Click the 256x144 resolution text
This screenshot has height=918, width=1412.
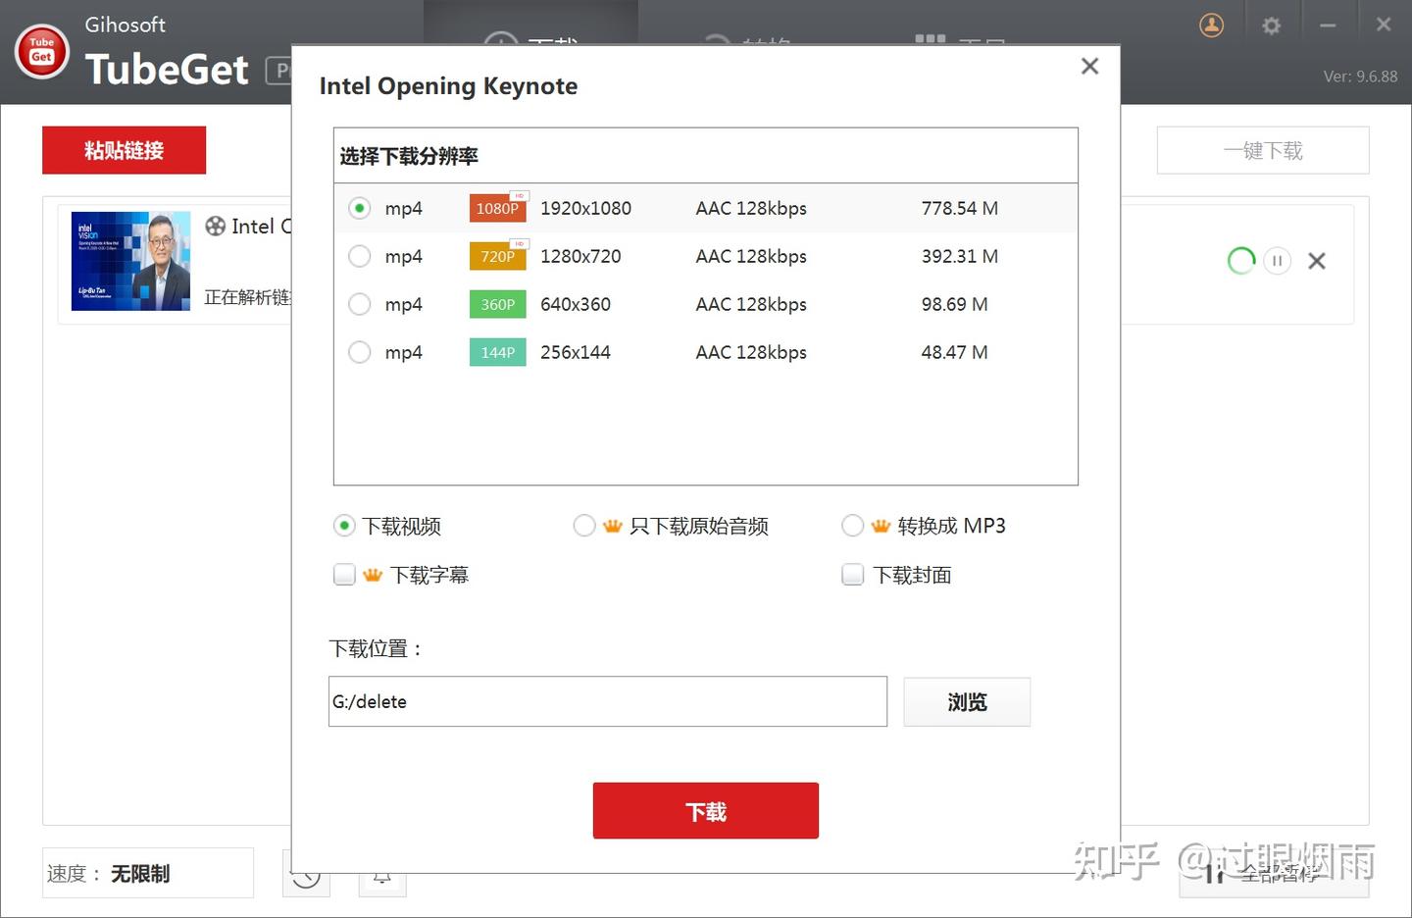pyautogui.click(x=576, y=352)
